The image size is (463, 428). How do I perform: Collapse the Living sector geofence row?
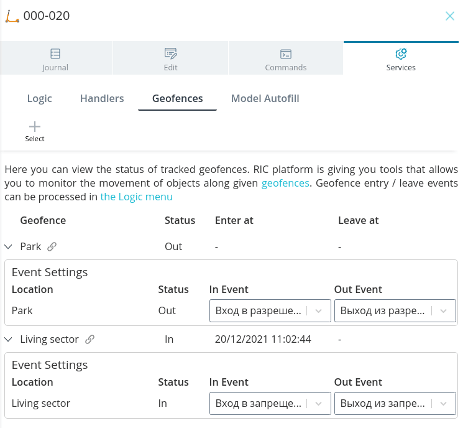point(9,339)
